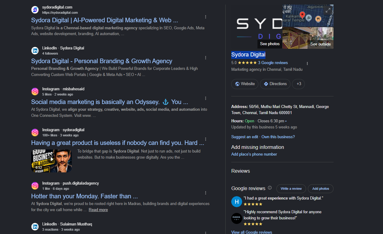Click Add photos button
Screen dimensions: 383x234
pos(321,189)
